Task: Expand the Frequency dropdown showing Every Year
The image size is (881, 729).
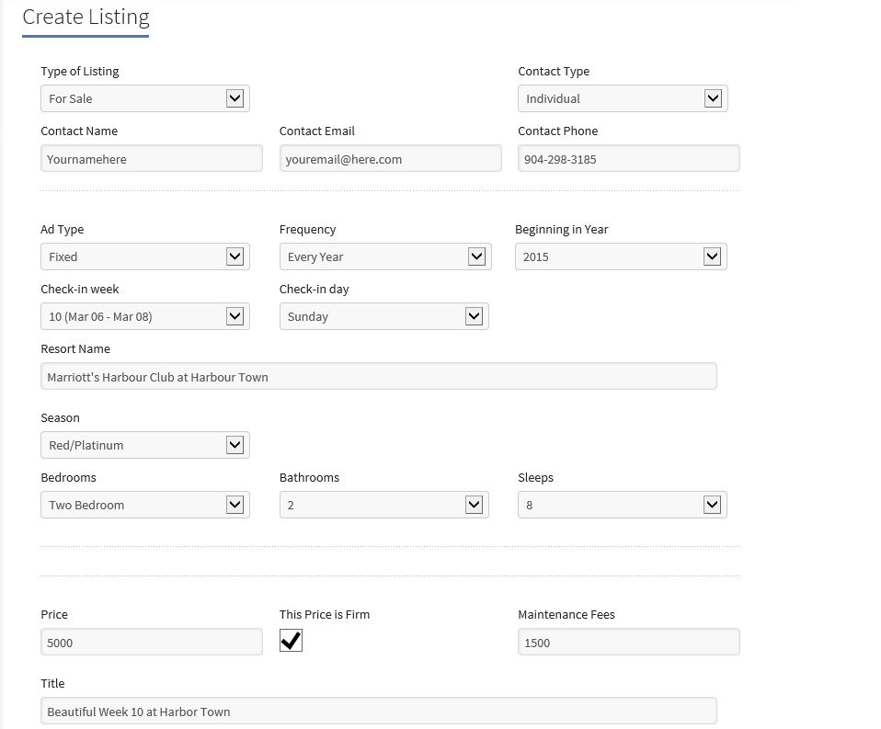Action: coord(385,256)
